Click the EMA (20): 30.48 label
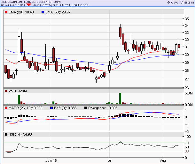Image resolution: width=195 pixels, height=164 pixels. (x=21, y=12)
